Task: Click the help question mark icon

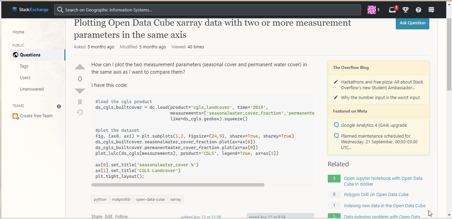Action: [x=418, y=10]
